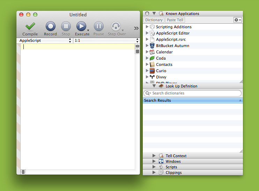Collapse the Look Up Definition section
The width and height of the screenshot is (259, 191).
pyautogui.click(x=154, y=86)
